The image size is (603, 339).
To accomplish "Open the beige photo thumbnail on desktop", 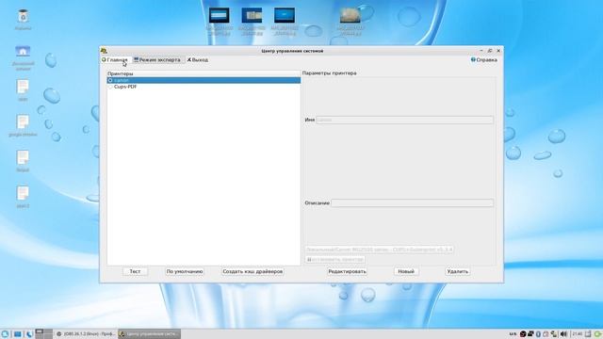I will tap(350, 16).
